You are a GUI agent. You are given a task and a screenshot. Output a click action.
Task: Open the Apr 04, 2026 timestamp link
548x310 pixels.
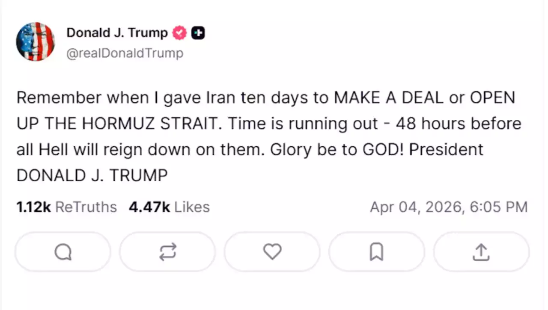[x=449, y=207]
